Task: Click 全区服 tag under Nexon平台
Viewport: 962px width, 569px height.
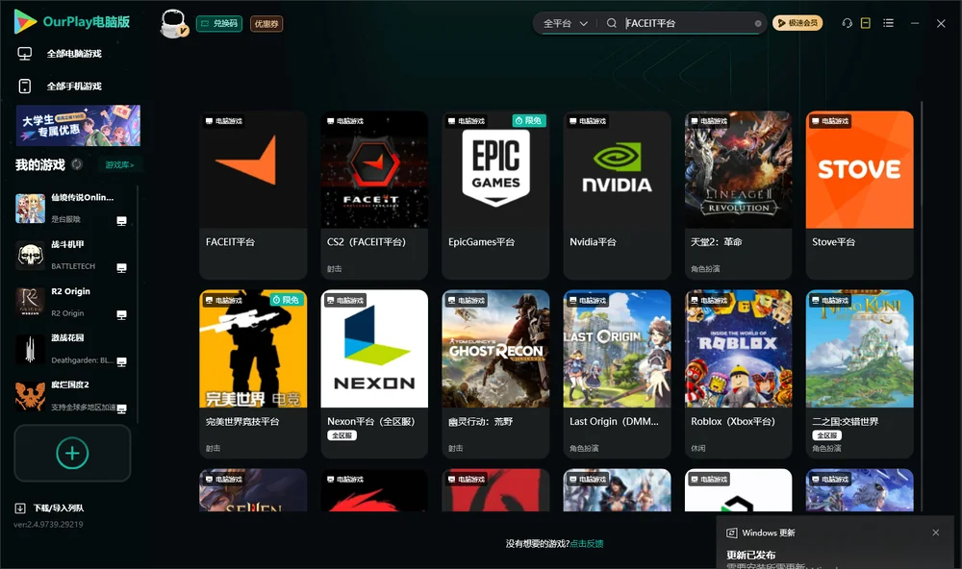Action: (x=342, y=435)
